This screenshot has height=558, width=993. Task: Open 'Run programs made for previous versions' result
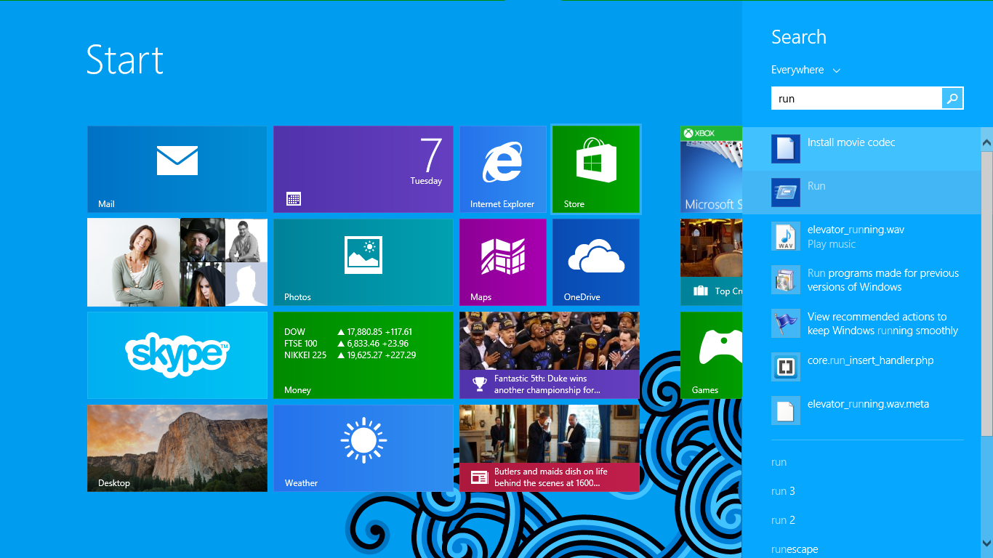point(861,280)
